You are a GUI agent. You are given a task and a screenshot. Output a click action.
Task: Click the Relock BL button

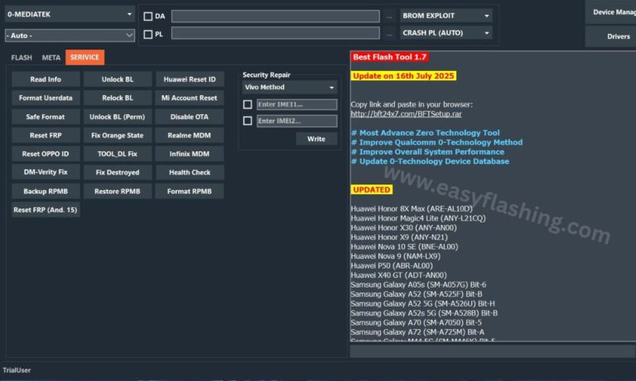tap(118, 98)
